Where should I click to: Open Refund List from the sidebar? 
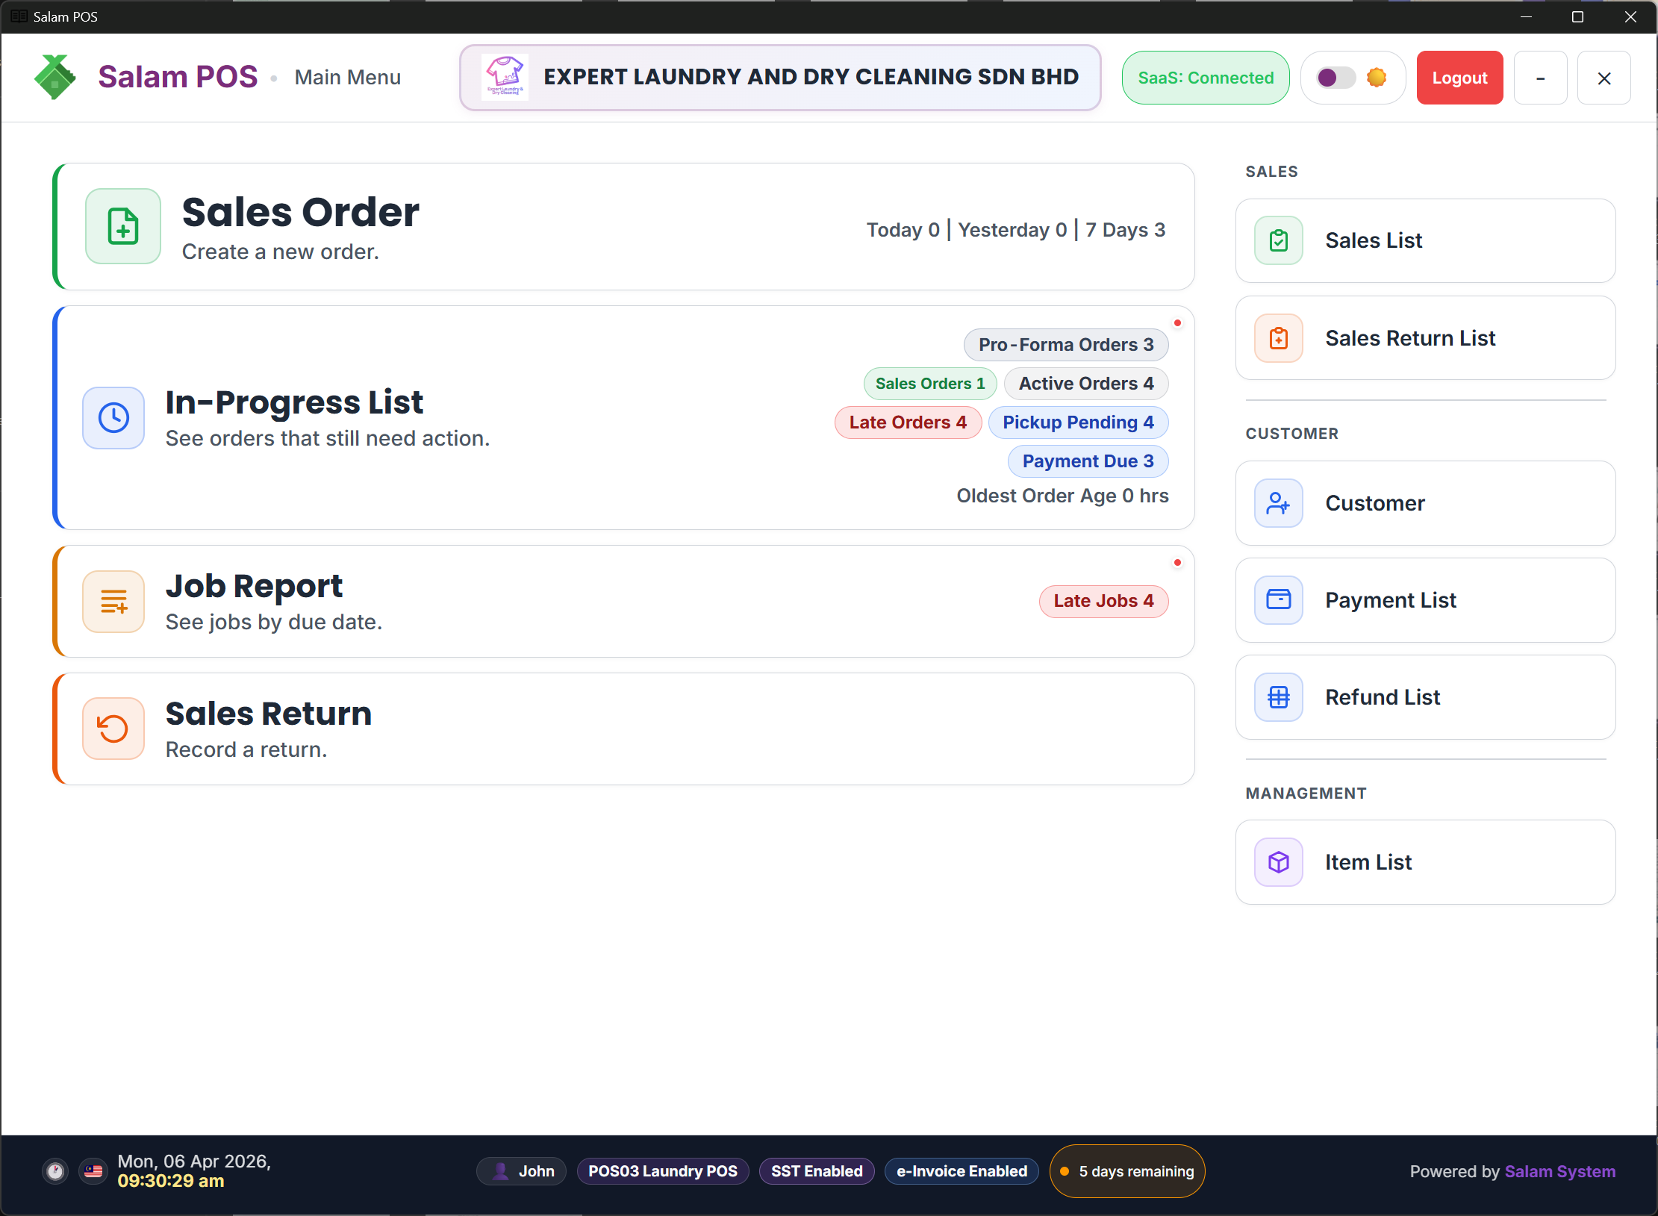click(1425, 697)
